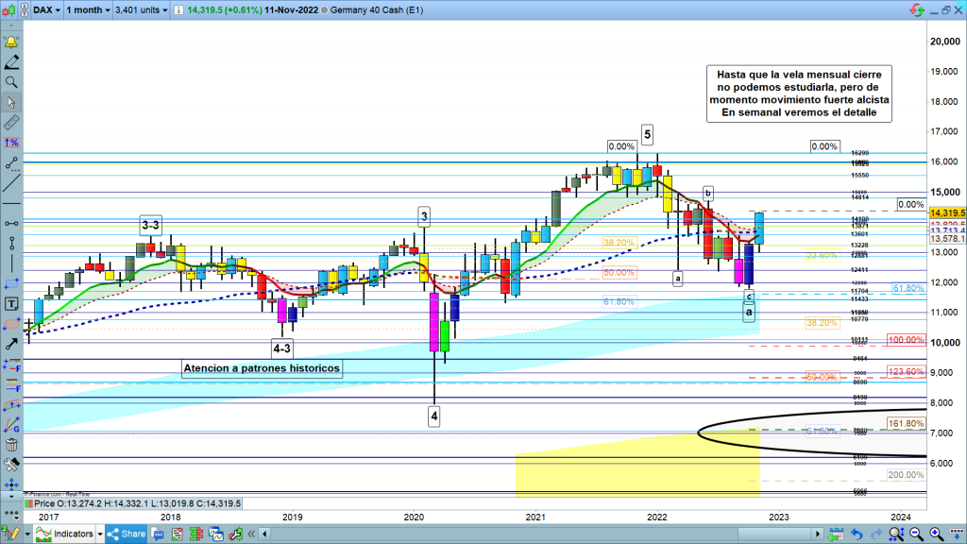Screen dimensions: 967x544
Task: Pick the text annotation tool
Action: (11, 303)
